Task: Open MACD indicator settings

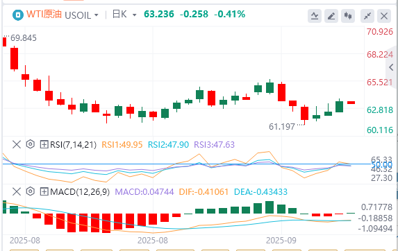Action: 30,191
